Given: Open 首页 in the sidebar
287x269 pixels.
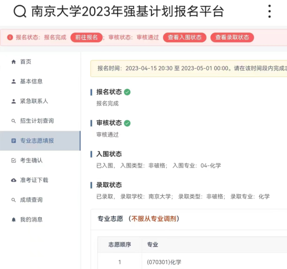Looking at the screenshot, I should coord(40,62).
